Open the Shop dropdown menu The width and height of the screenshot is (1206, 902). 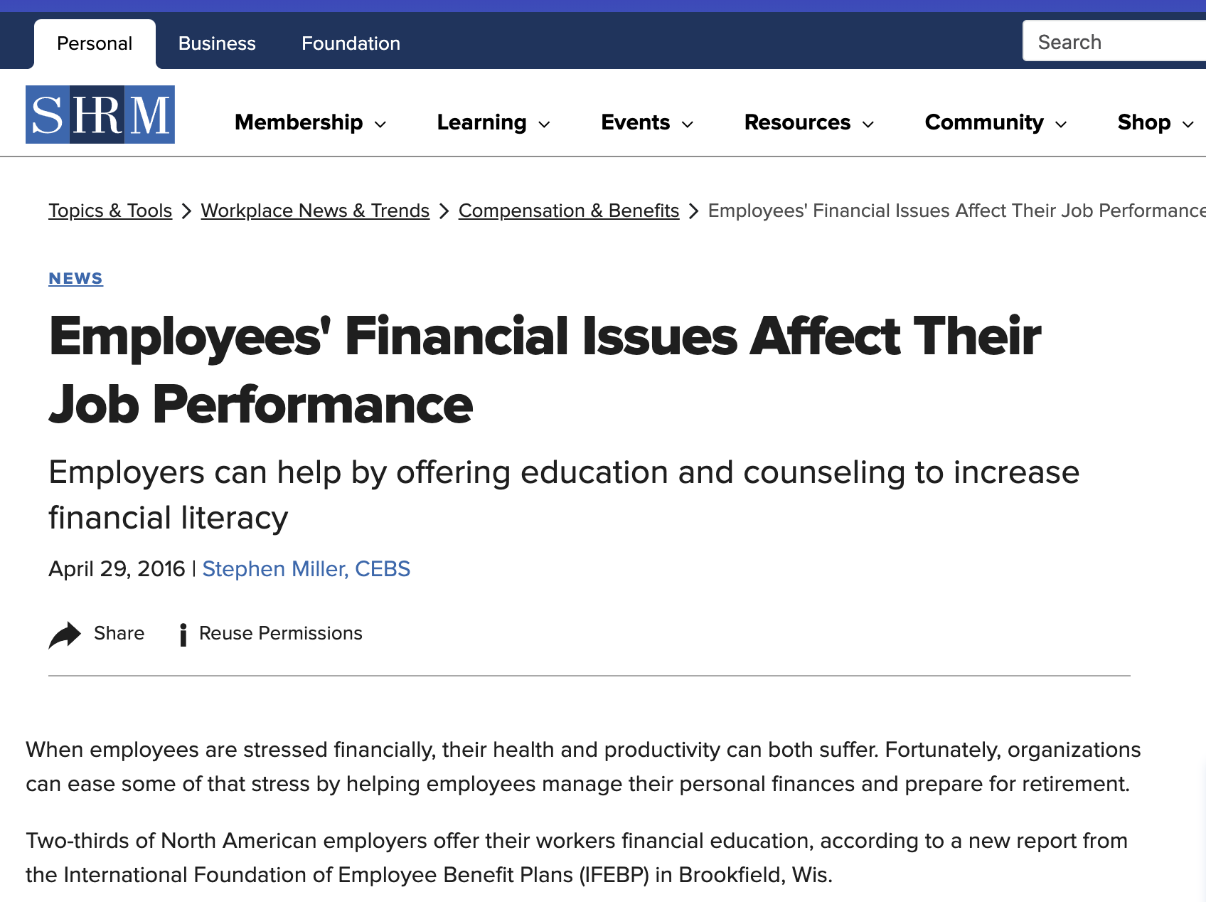(x=1155, y=122)
